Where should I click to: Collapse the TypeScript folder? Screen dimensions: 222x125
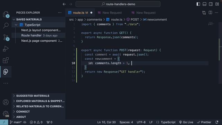[39, 25]
